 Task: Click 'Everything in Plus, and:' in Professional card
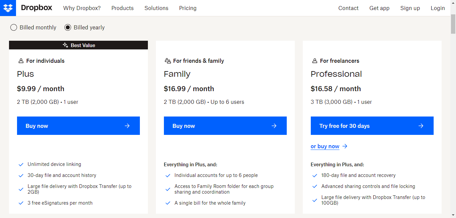click(x=337, y=164)
